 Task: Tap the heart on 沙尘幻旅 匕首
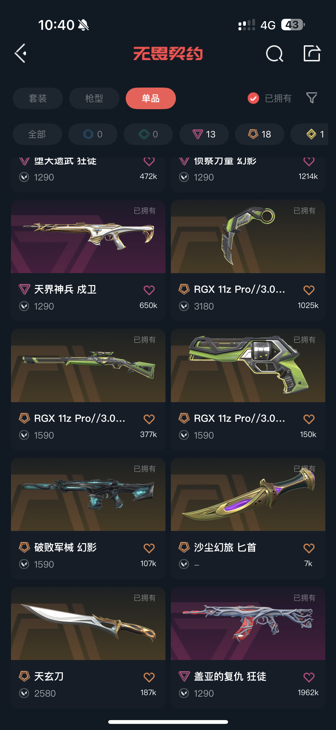point(309,548)
